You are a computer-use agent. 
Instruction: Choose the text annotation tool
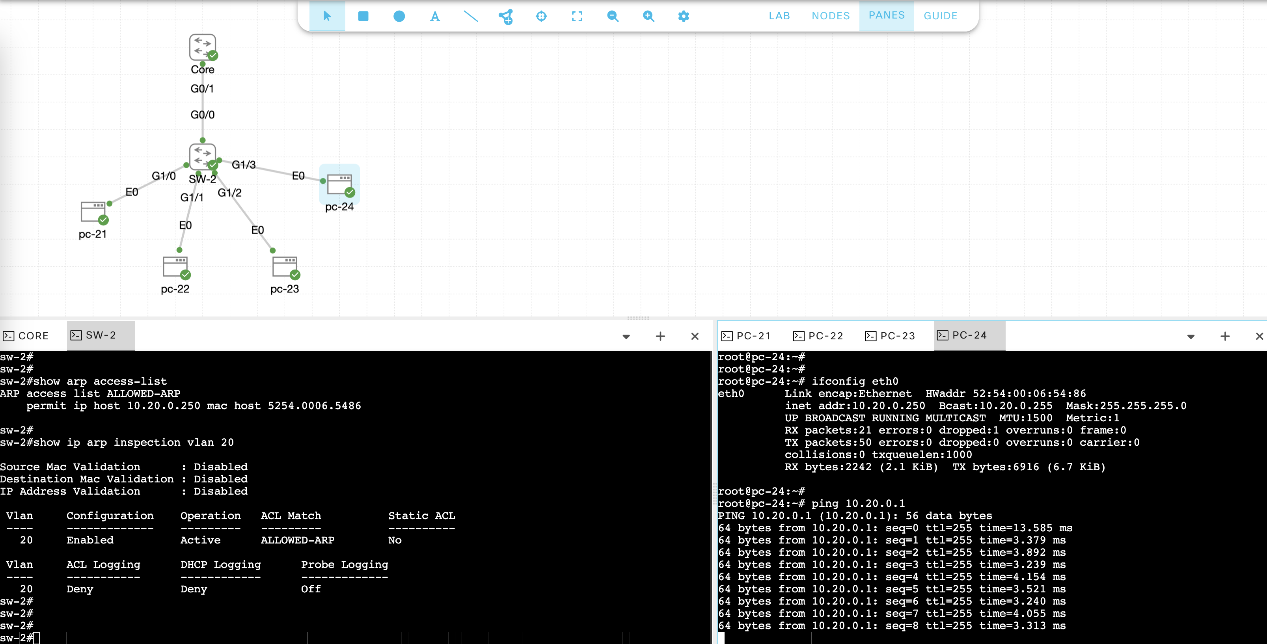(435, 16)
